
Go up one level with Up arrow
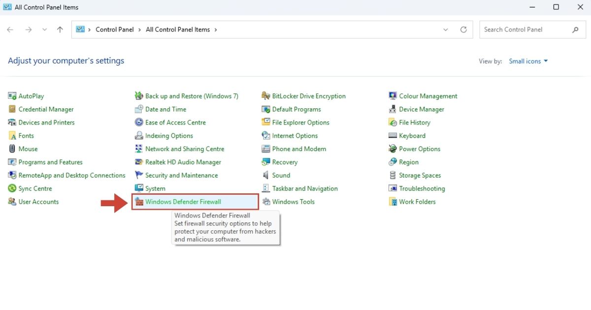[x=60, y=30]
